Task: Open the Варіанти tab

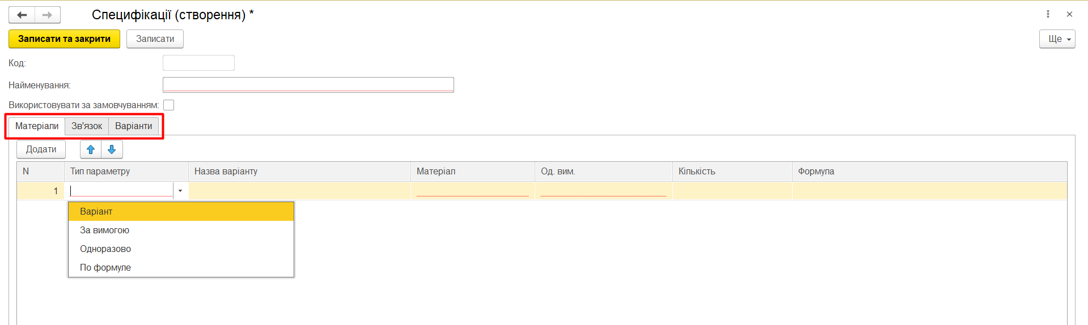Action: coord(133,126)
